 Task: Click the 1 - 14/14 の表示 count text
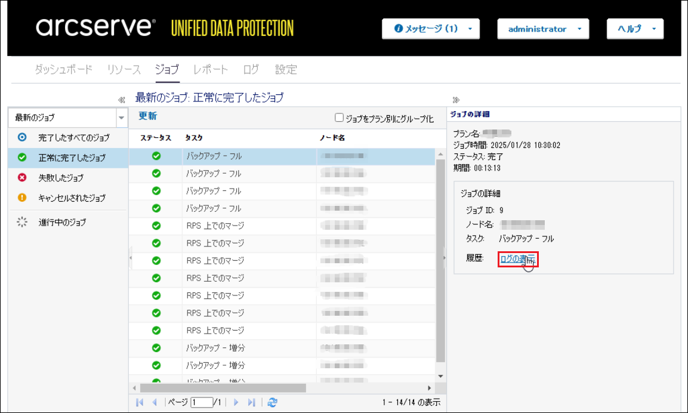(411, 402)
